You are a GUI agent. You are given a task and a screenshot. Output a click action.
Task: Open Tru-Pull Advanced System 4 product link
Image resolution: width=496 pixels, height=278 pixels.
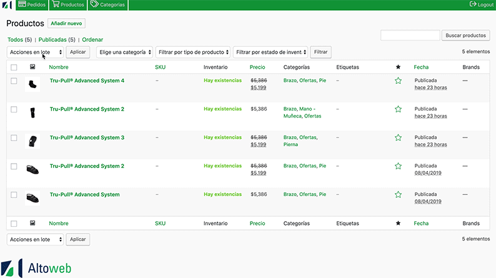(x=87, y=81)
